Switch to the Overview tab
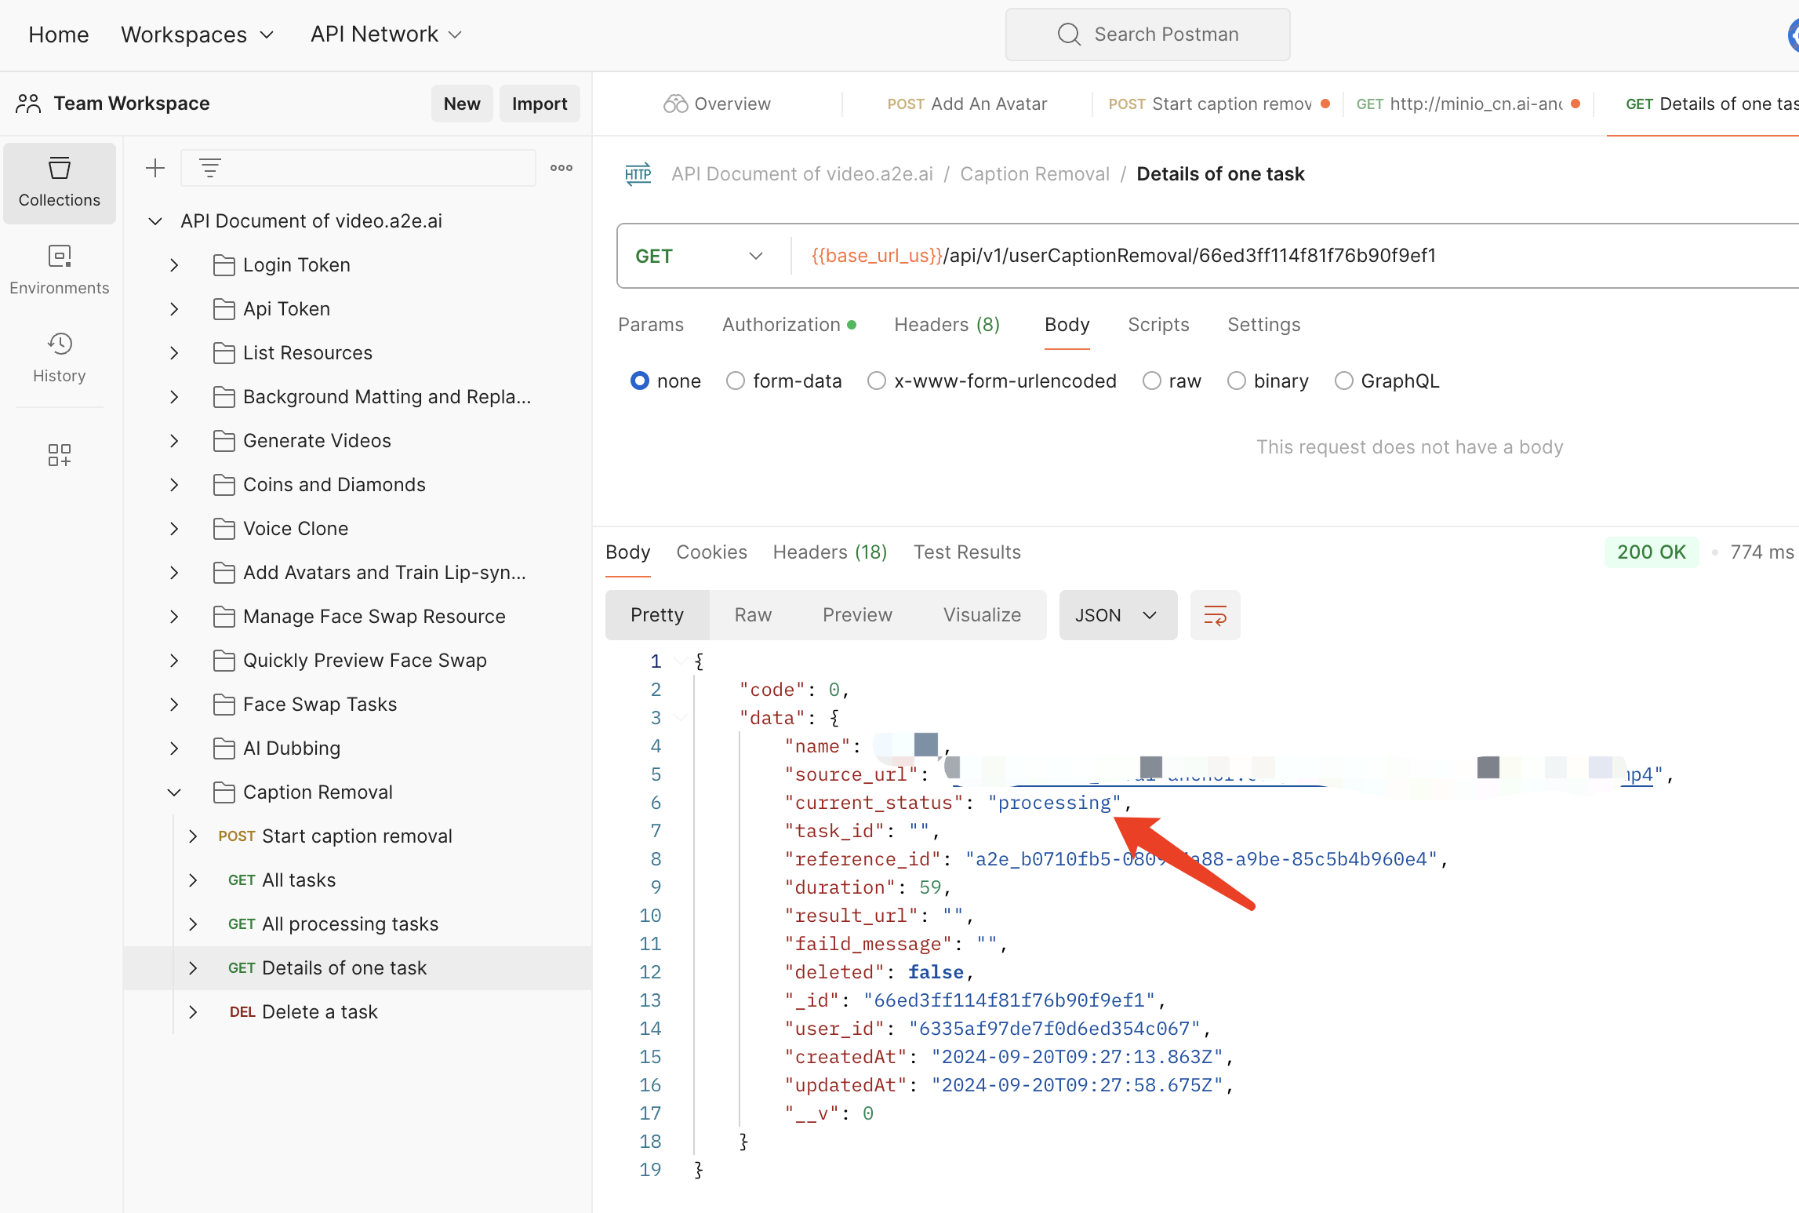The width and height of the screenshot is (1799, 1213). point(717,104)
